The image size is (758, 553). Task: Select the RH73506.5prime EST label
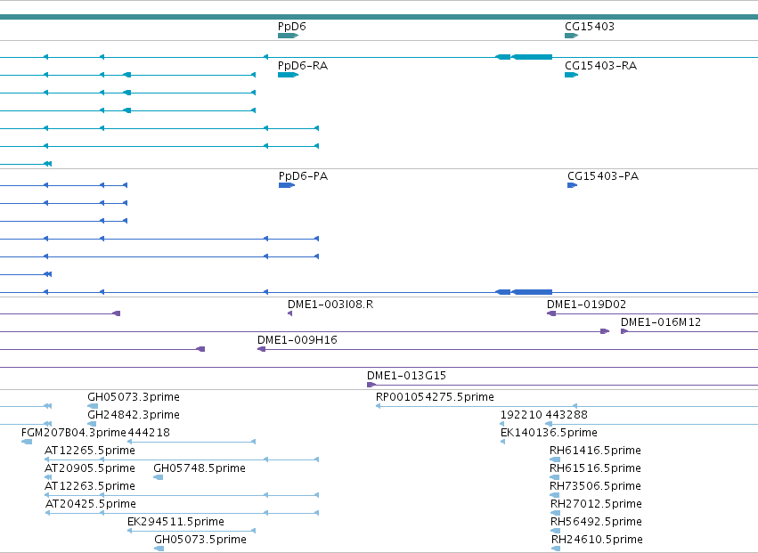[x=595, y=486]
